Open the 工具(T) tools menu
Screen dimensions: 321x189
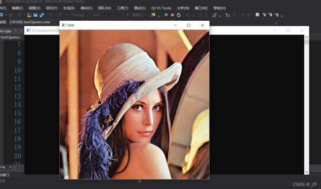pyautogui.click(x=122, y=8)
